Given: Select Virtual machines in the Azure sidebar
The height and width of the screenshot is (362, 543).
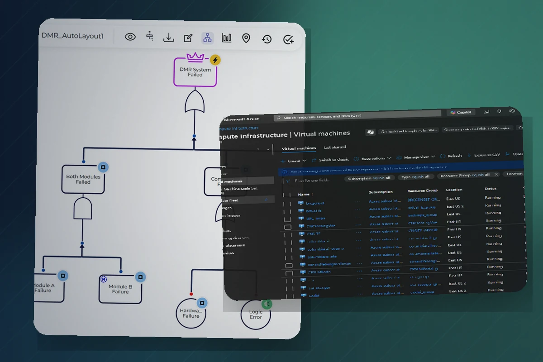Looking at the screenshot, I should coord(248,181).
